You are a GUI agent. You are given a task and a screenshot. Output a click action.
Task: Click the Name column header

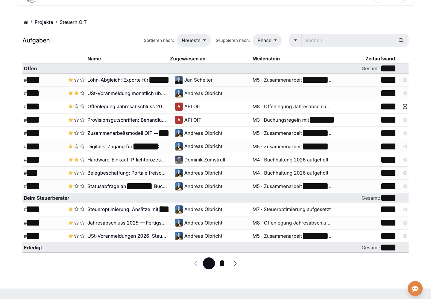pos(94,59)
